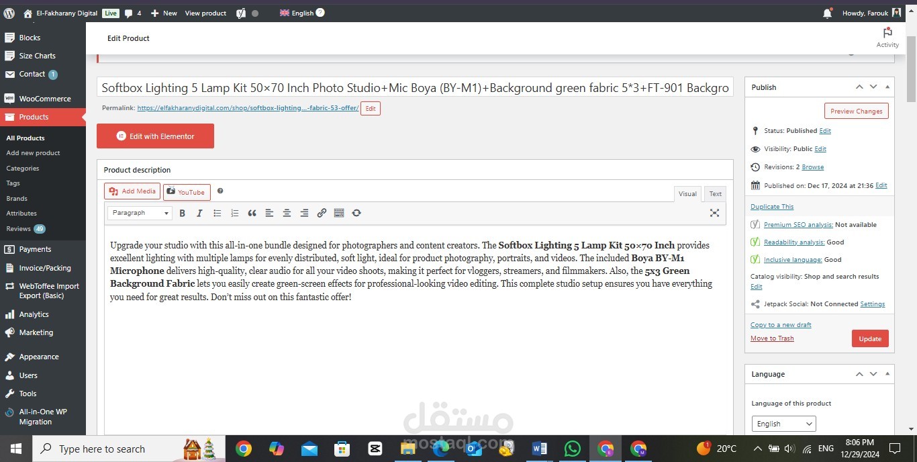Move Publish panel up
Viewport: 917px width, 462px height.
pyautogui.click(x=859, y=87)
